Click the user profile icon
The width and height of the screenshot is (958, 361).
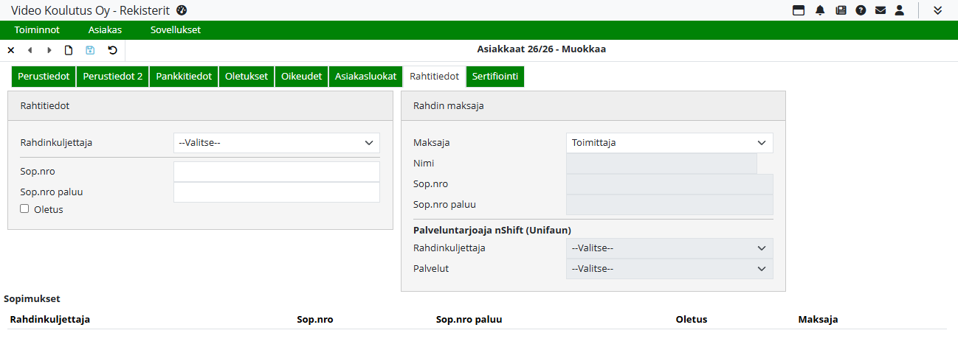899,10
